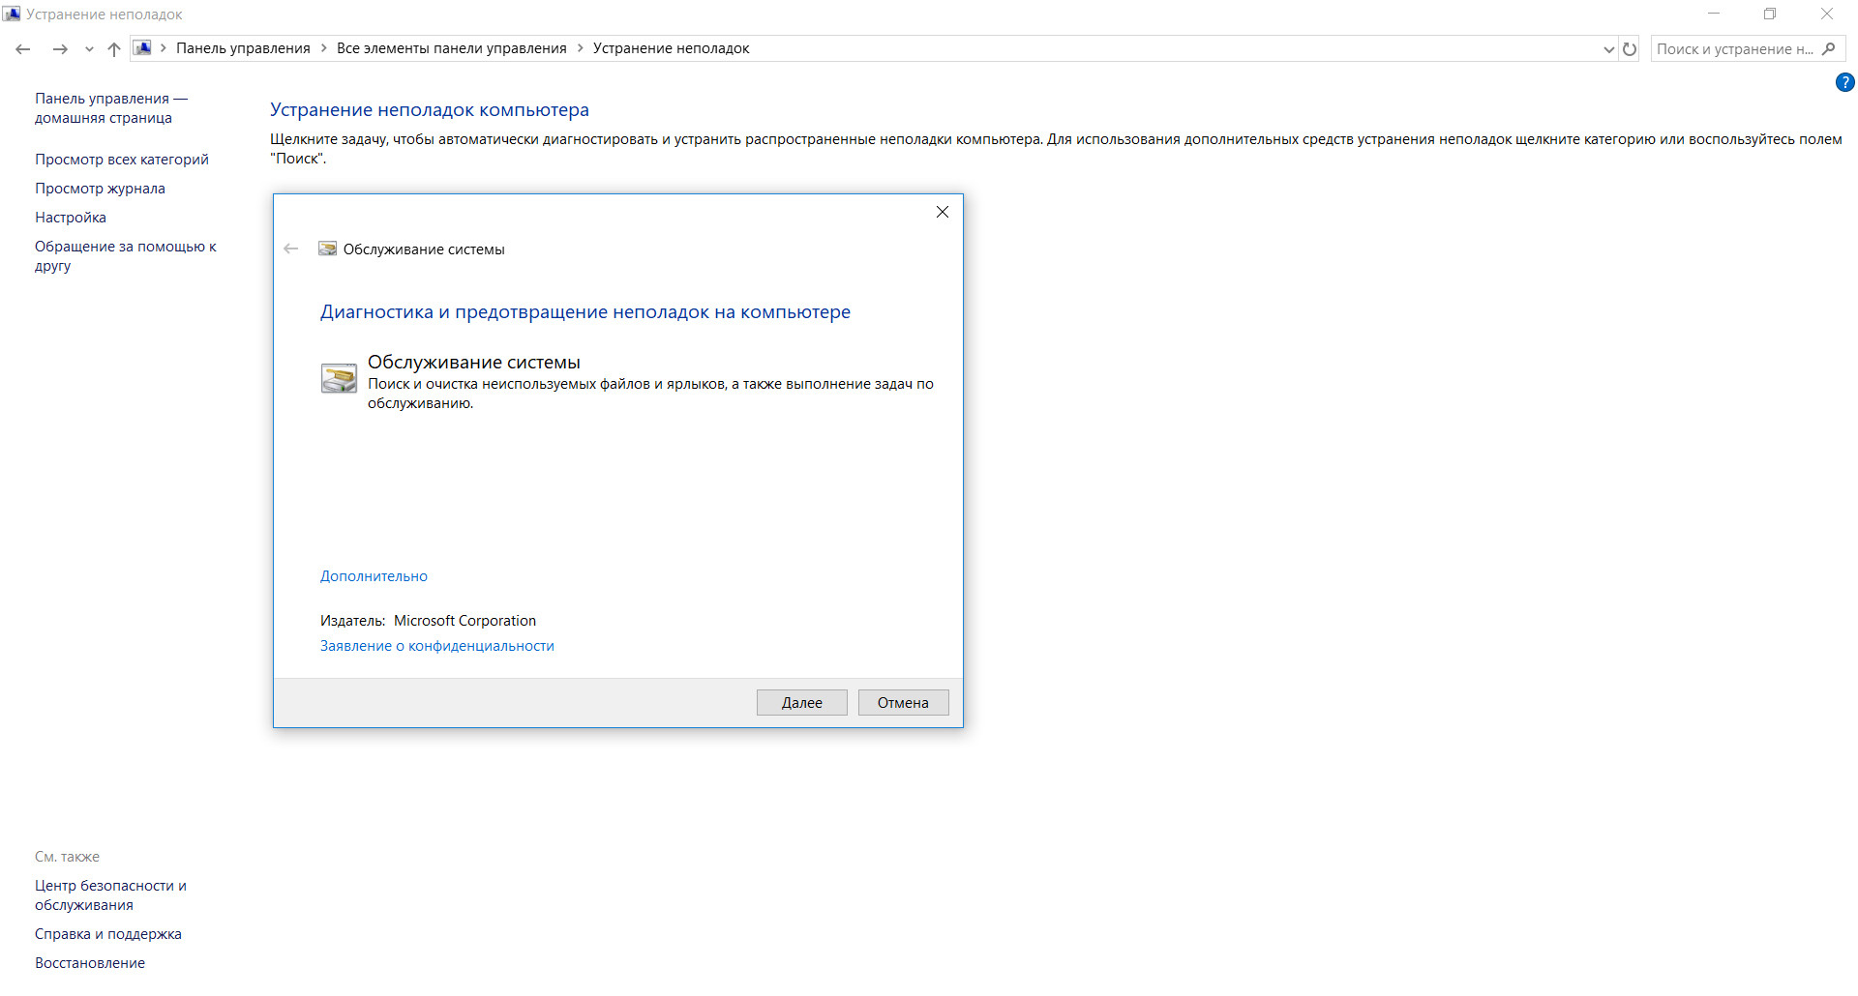Click the back navigation arrow
The width and height of the screenshot is (1858, 996).
coord(23,49)
